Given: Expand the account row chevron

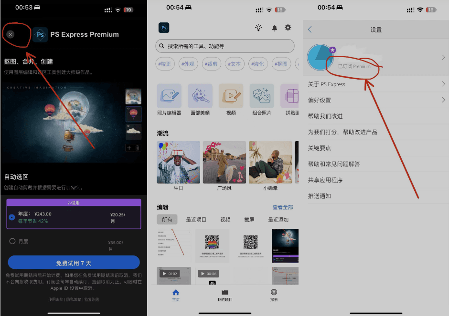Looking at the screenshot, I should (443, 57).
